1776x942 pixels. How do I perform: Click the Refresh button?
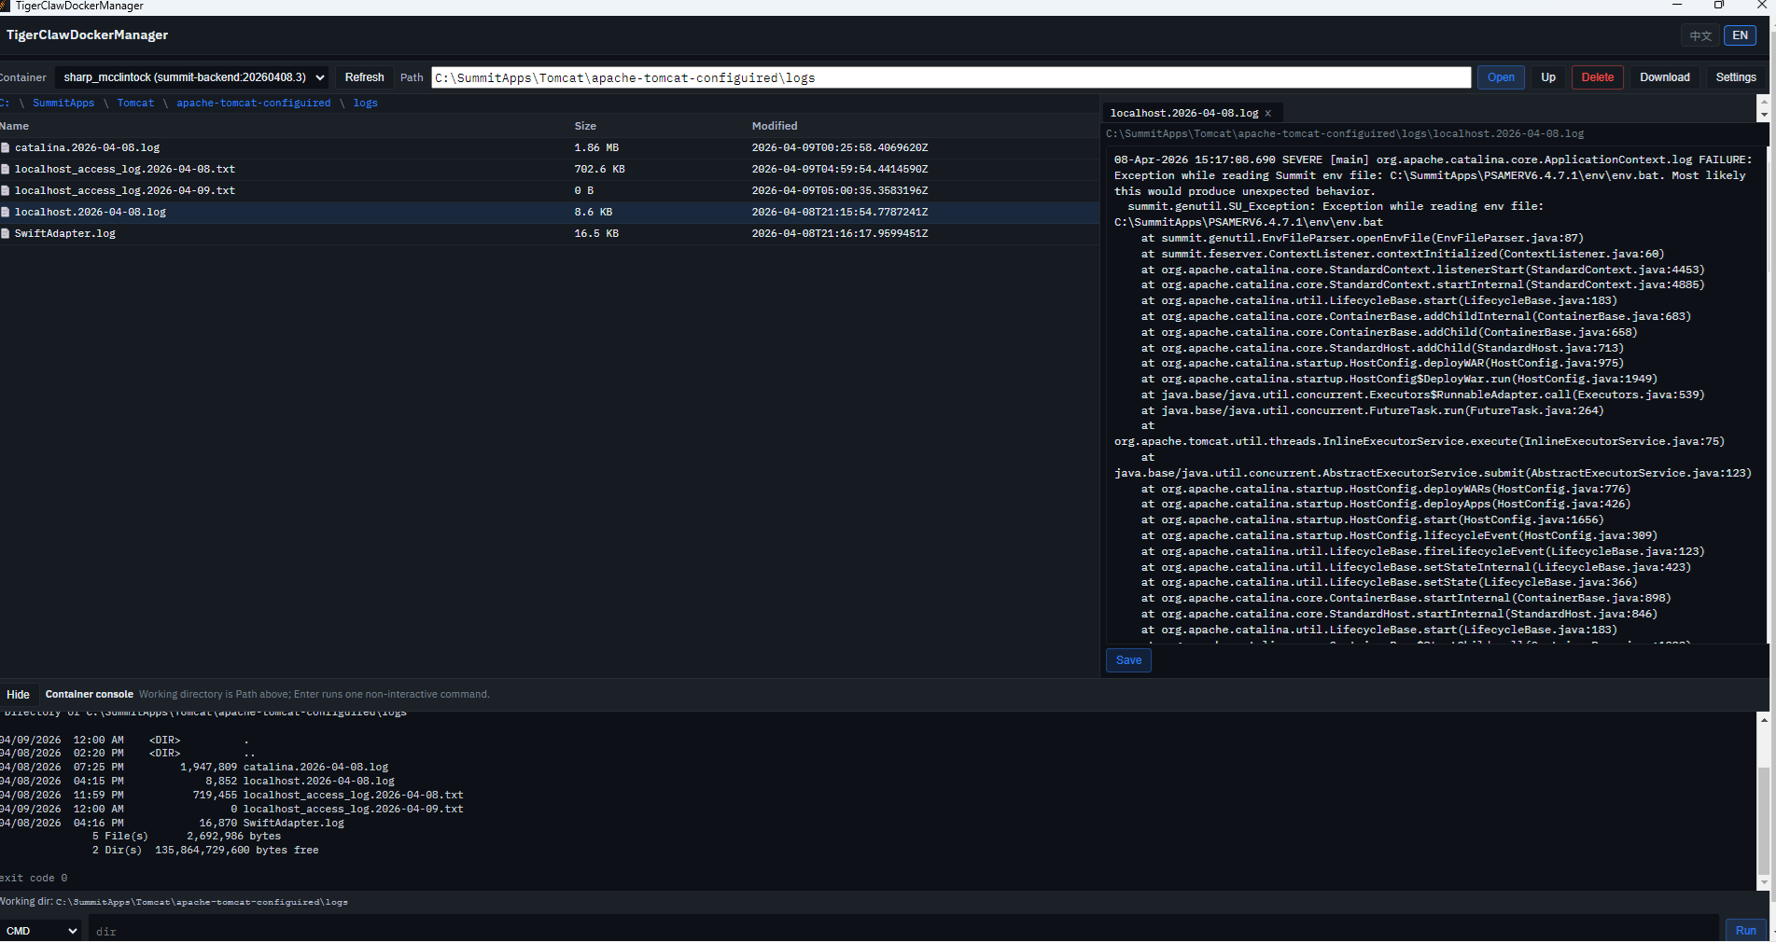[364, 77]
